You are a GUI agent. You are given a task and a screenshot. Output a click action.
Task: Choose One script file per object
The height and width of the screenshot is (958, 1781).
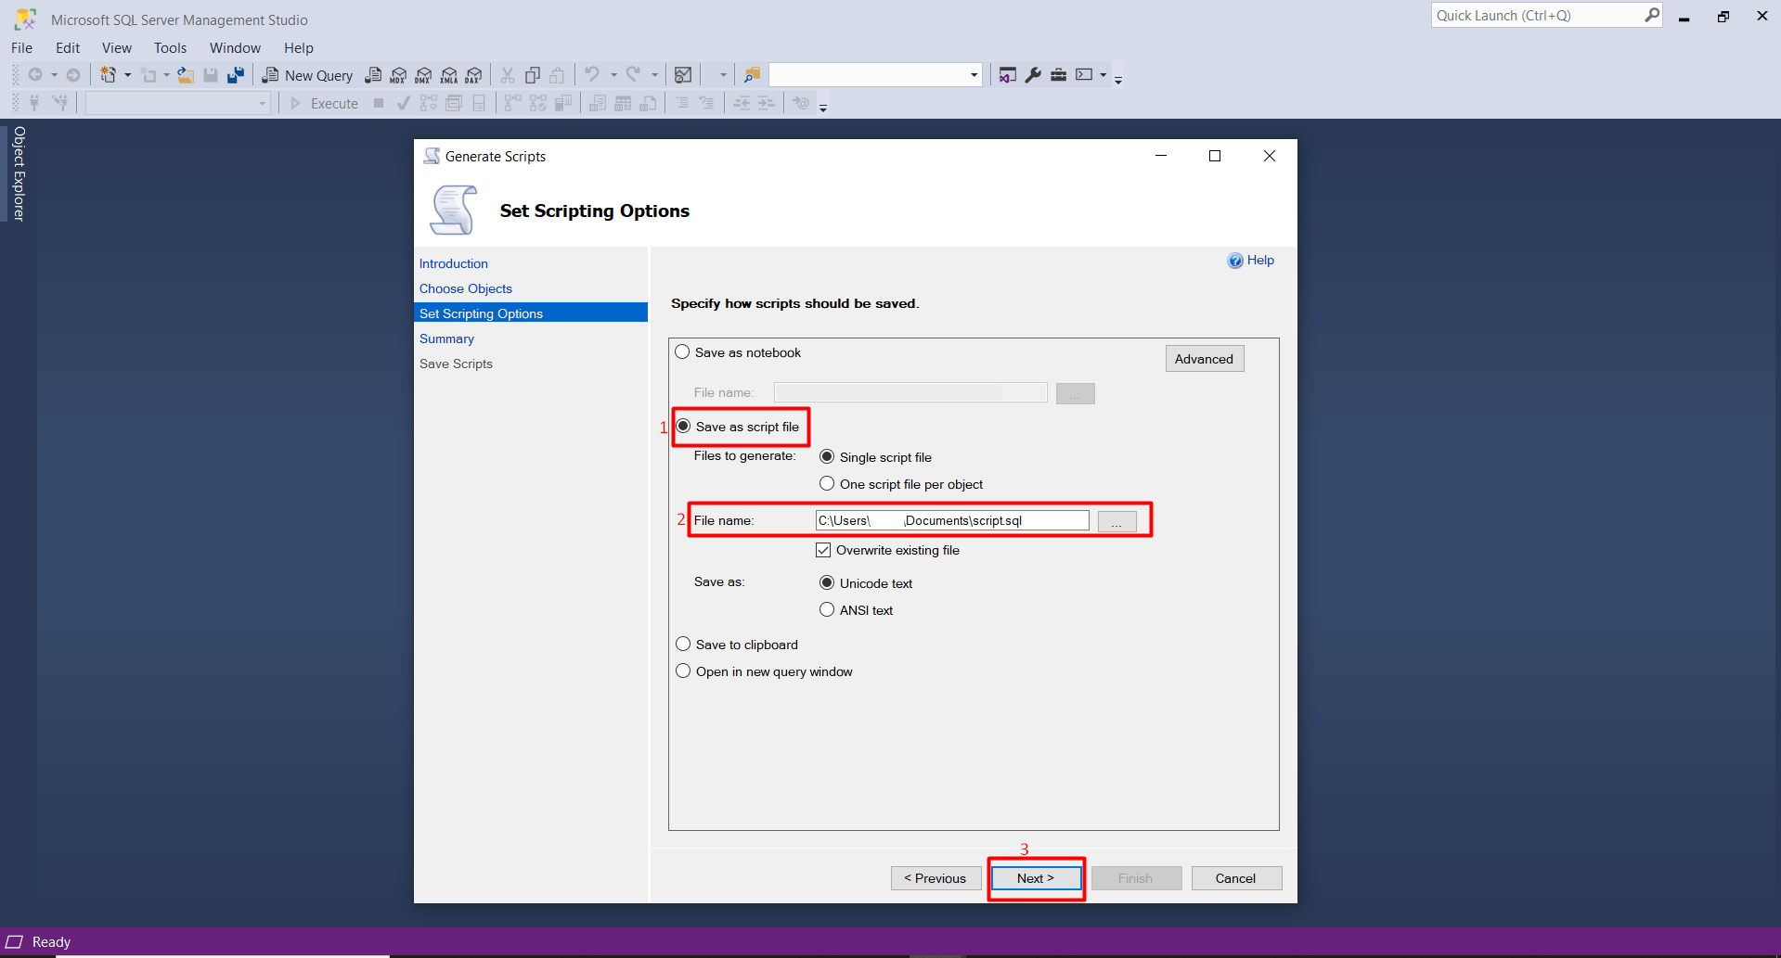(x=827, y=484)
